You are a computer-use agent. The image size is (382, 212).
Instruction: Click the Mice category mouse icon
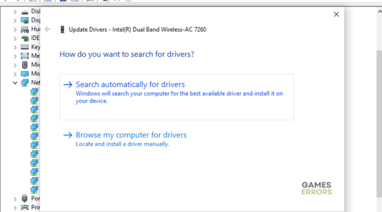(x=25, y=65)
